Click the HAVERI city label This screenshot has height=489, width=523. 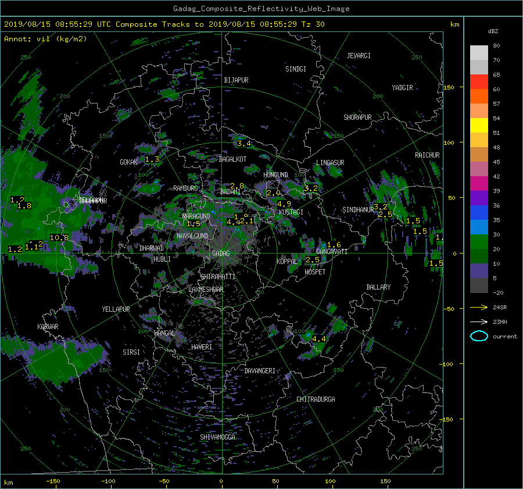pos(202,347)
